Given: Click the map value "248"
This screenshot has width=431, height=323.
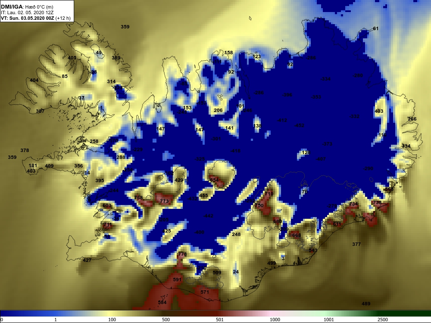Looking at the screenshot, I should 236,234.
